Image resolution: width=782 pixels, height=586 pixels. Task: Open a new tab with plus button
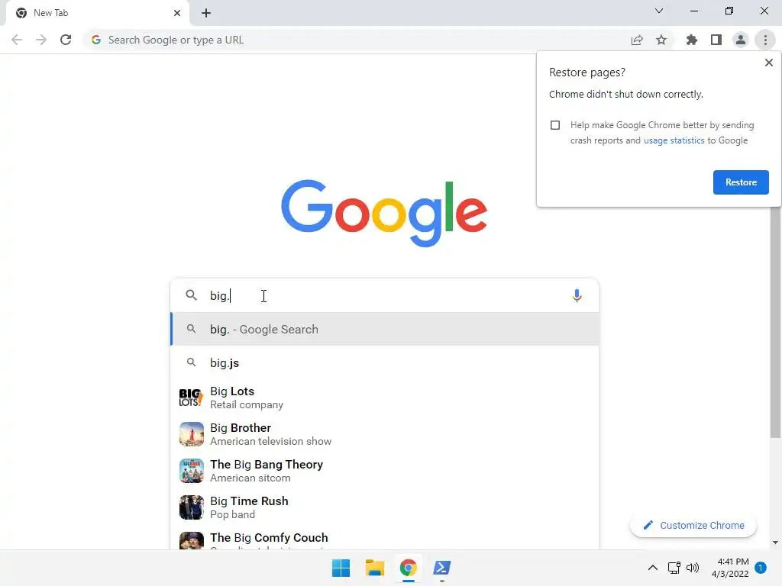(x=206, y=13)
